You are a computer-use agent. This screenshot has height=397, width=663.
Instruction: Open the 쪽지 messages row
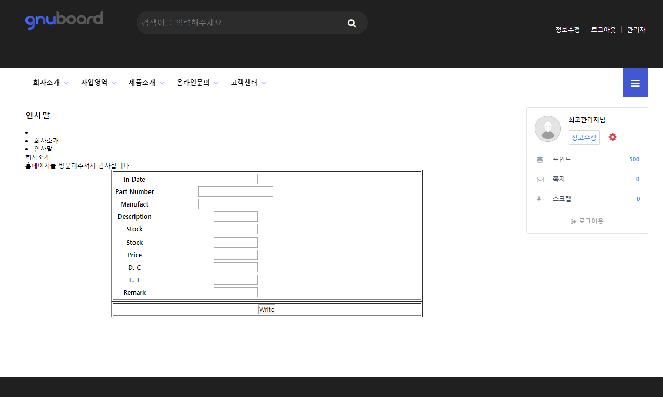pos(587,179)
